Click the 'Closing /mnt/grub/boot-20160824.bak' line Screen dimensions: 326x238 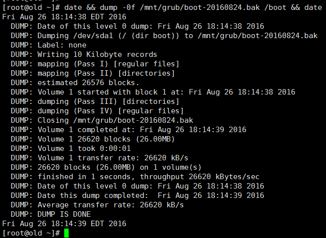click(102, 120)
